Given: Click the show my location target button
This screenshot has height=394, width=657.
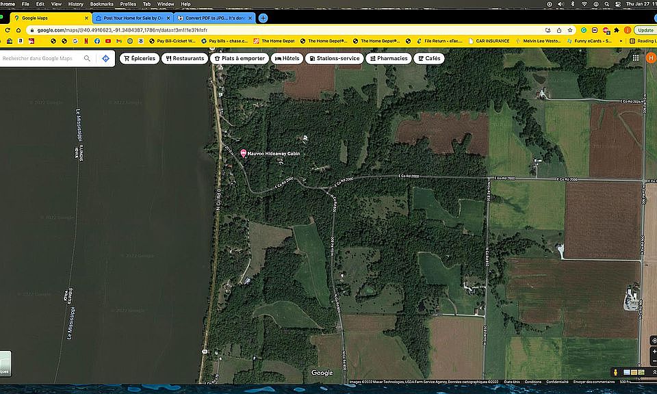Looking at the screenshot, I should point(654,340).
